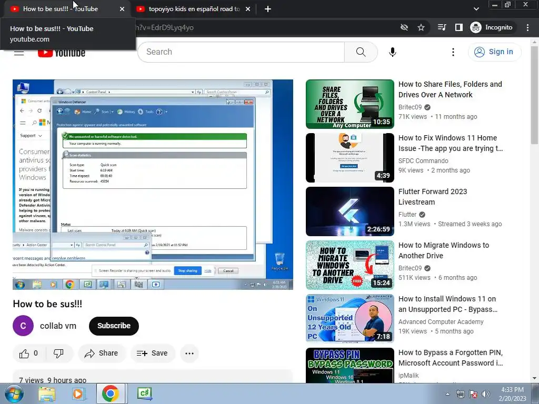Open Flutter Forward 2023 Livestream thumbnail

350,211
